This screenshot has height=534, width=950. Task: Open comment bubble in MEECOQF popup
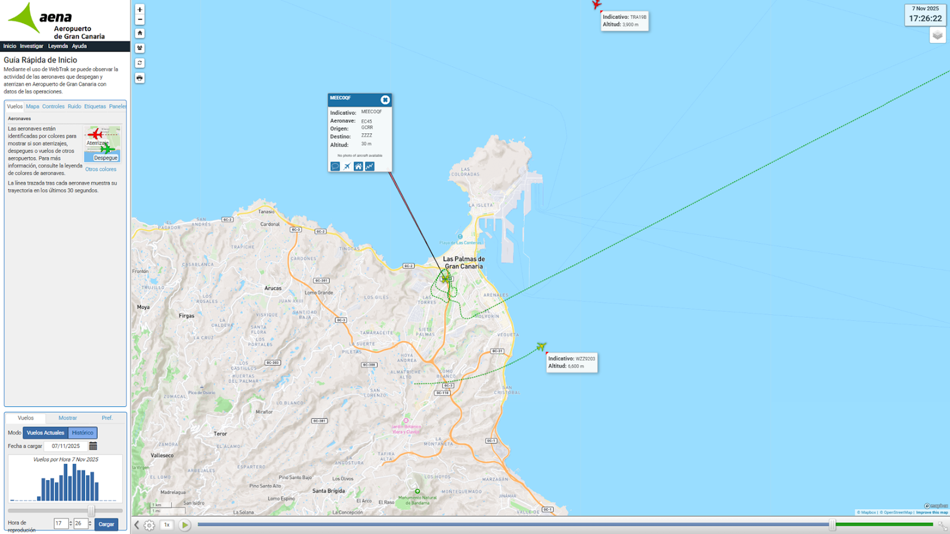335,167
